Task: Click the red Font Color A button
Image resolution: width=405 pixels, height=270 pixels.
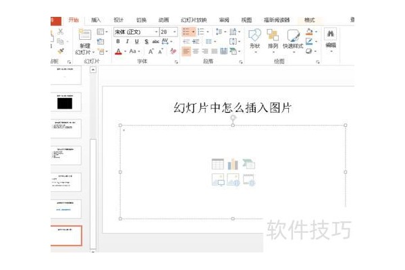Action: [x=118, y=51]
